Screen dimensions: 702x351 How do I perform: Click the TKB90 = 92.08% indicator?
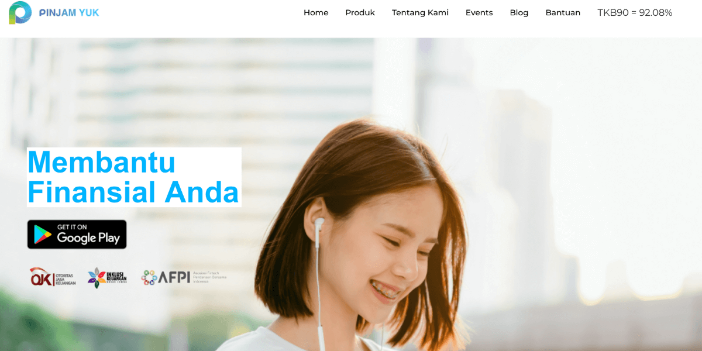[635, 13]
